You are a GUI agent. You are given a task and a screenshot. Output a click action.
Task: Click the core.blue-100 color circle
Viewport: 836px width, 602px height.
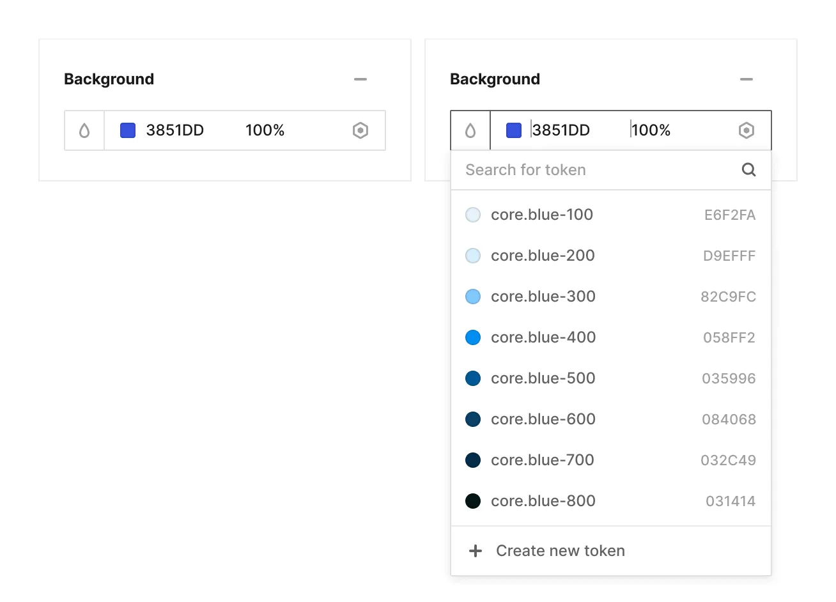point(473,215)
